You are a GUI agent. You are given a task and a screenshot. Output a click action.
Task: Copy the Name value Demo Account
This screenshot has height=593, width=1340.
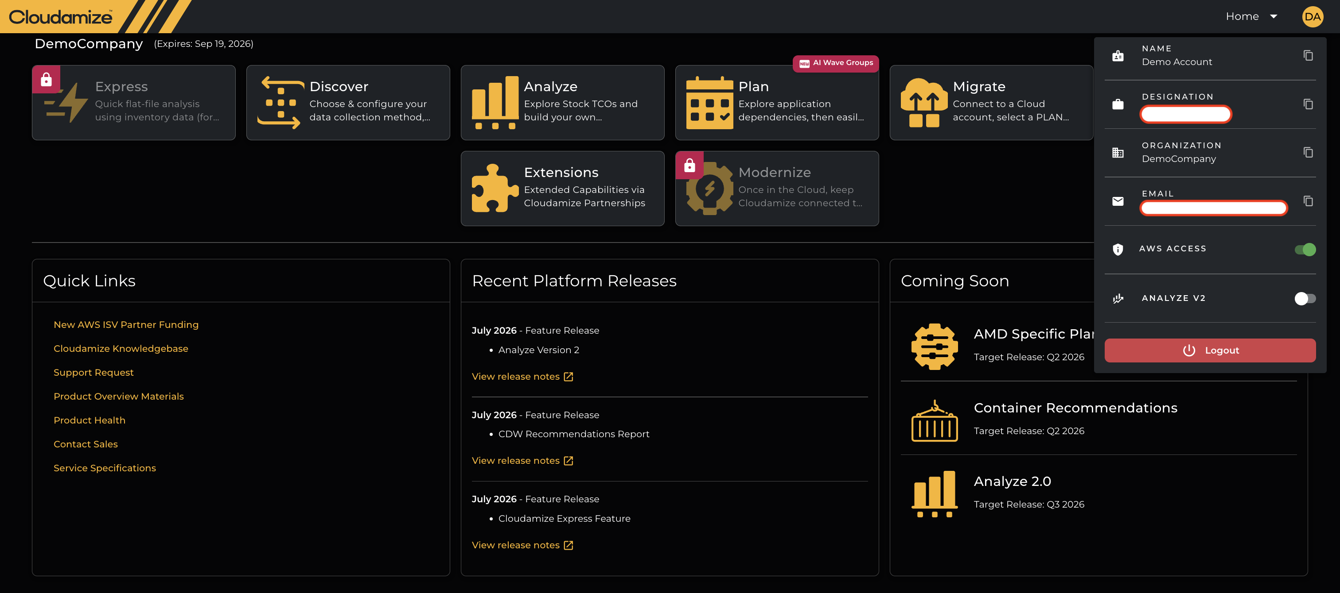(1308, 56)
